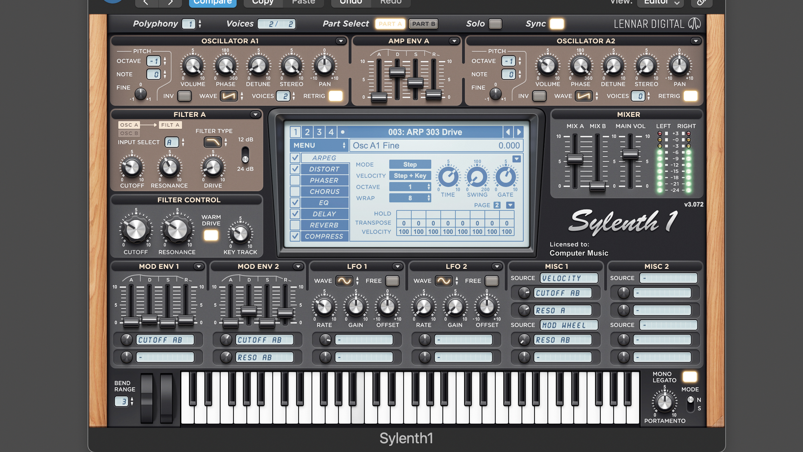Adjust the Mixer MIX A fader
Screen dimensions: 803x452
click(x=575, y=159)
